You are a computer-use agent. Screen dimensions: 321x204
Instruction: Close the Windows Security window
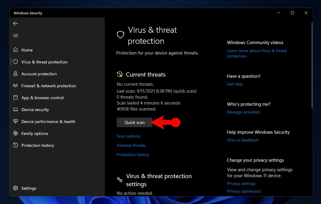pyautogui.click(x=306, y=13)
